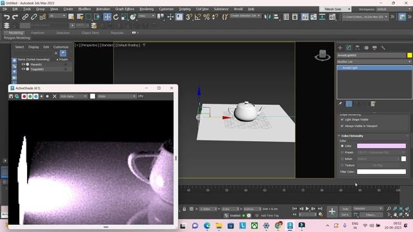This screenshot has height=232, width=413.
Task: Open the Filter Color white swatch
Action: (381, 171)
